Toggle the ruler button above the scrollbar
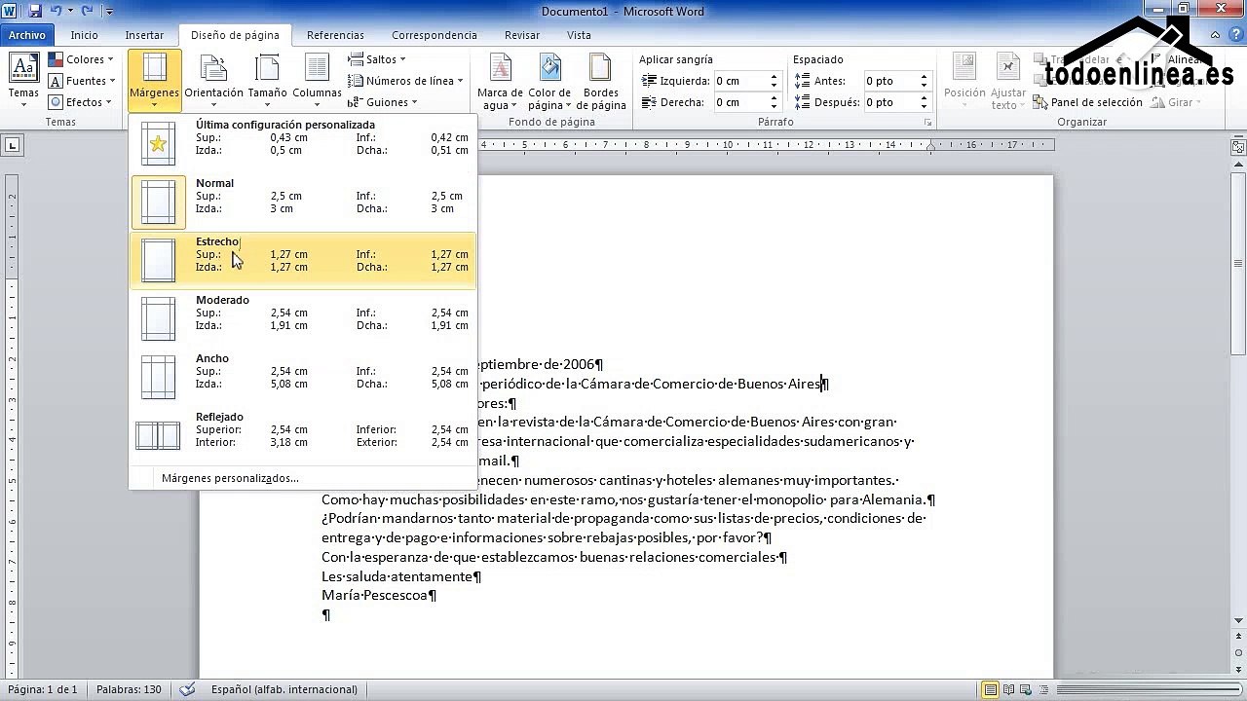Viewport: 1247px width, 701px height. [x=1238, y=148]
